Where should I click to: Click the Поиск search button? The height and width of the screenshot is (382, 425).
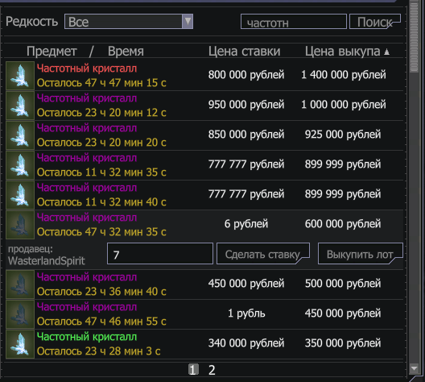(375, 22)
